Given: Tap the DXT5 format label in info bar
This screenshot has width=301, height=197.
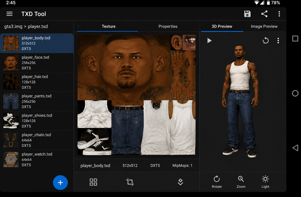Looking at the screenshot, I should (155, 166).
